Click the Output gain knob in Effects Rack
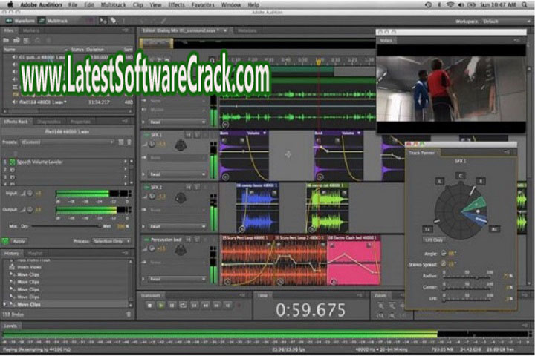Screen dimensions: 535x356 click(x=30, y=209)
